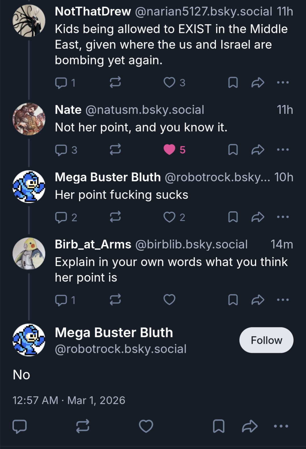Like Birb_at_Arms's "Explain in your own words" reply

(x=170, y=300)
